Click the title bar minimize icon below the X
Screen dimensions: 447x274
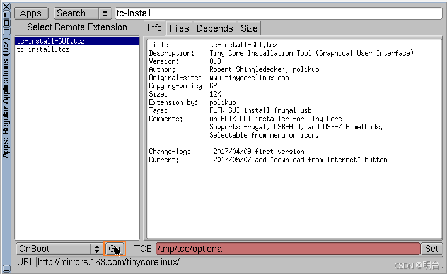point(6,15)
